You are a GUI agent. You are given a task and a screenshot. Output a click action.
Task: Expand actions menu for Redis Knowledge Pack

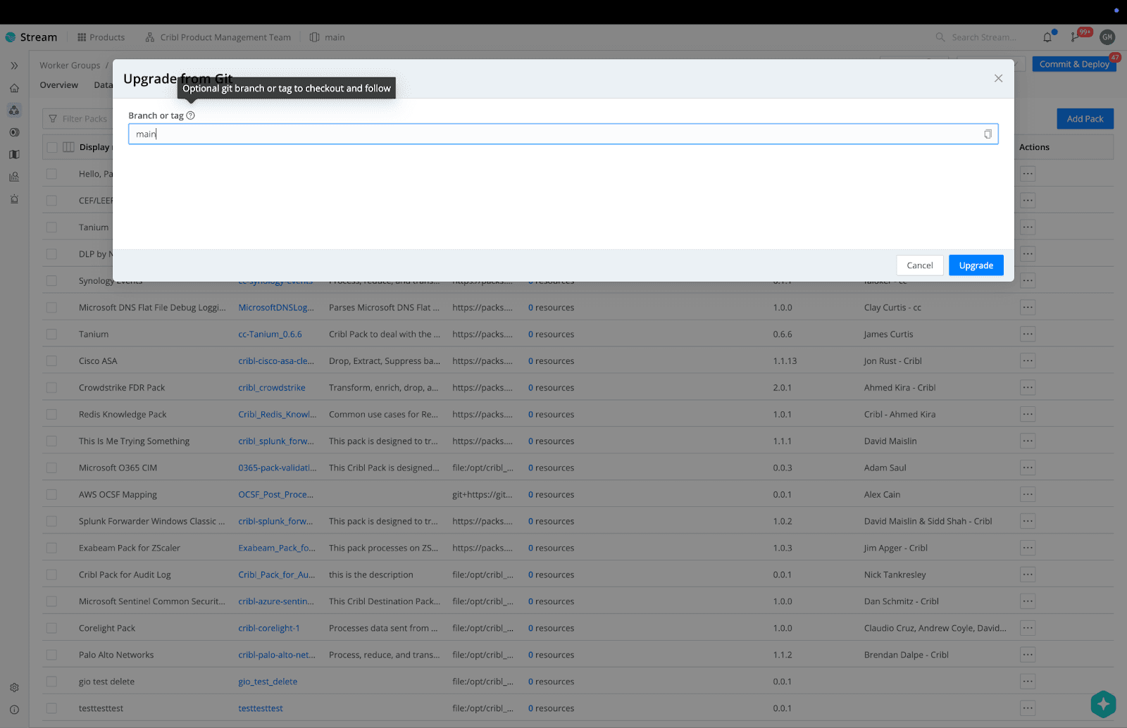point(1028,415)
